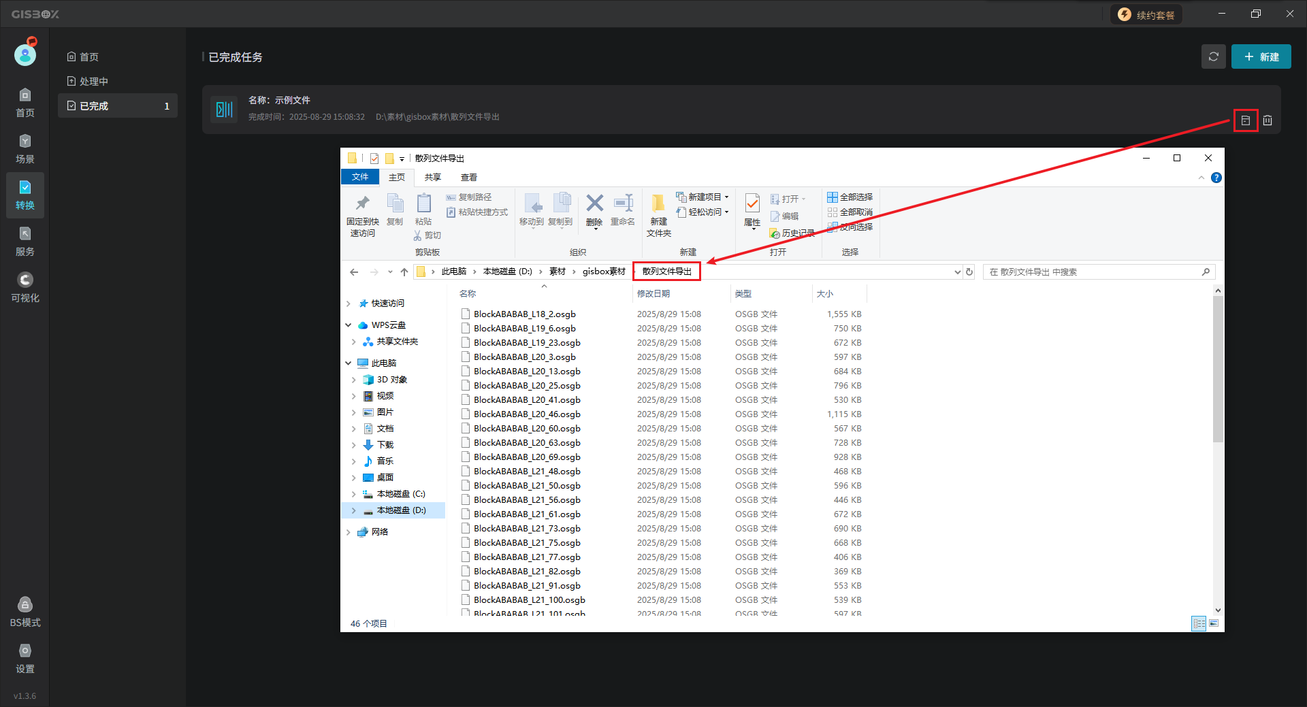Select the 转换 (Convert) sidebar icon

point(25,195)
